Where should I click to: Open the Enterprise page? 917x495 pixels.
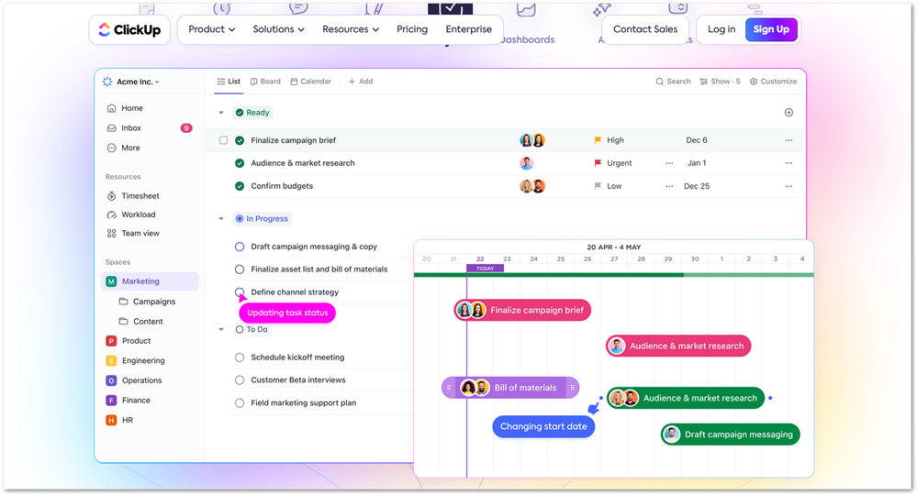point(468,29)
